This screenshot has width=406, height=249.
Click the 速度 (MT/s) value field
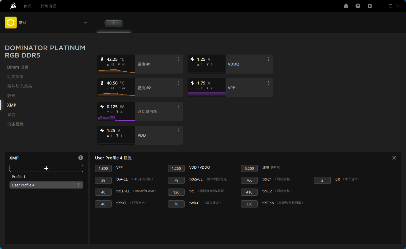coord(249,168)
